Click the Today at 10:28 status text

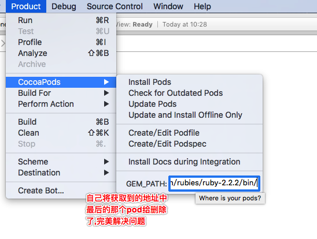coord(185,24)
